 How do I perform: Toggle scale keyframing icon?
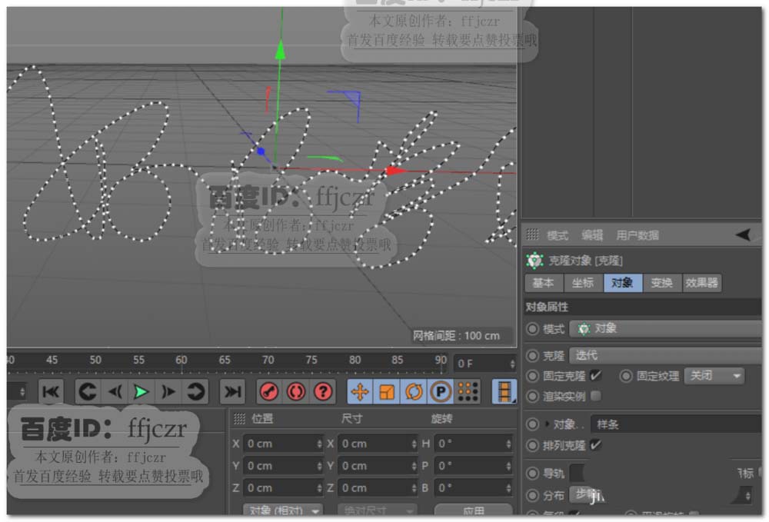[x=387, y=391]
